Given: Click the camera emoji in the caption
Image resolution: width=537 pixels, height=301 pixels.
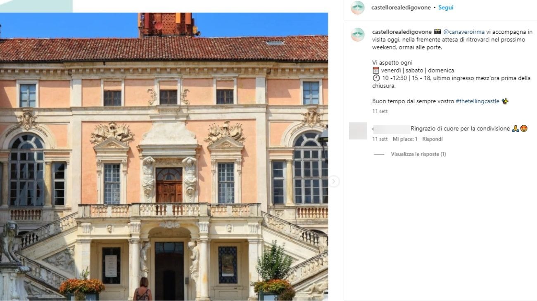Looking at the screenshot, I should pos(437,32).
